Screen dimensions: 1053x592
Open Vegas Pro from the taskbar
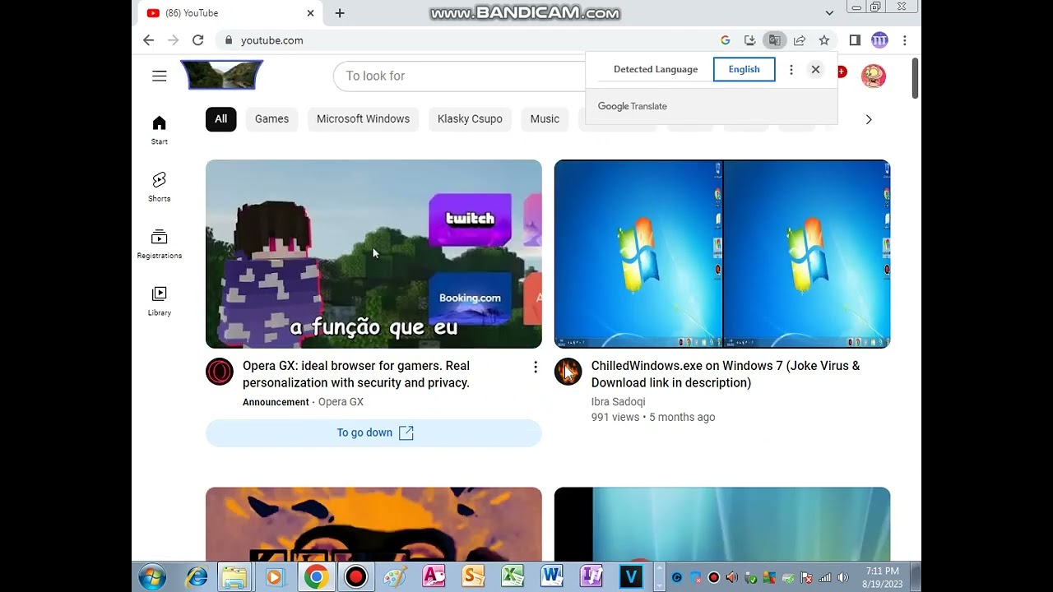pos(631,577)
